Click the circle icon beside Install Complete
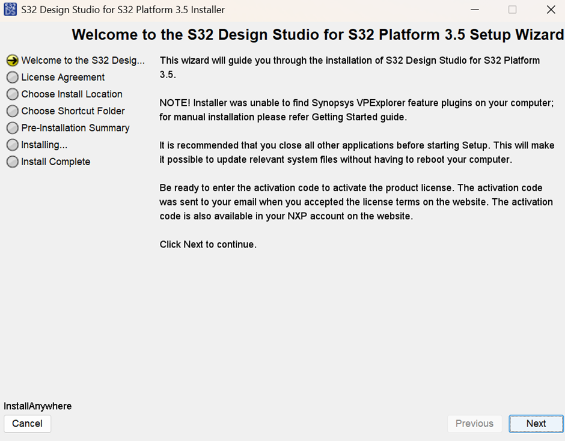The height and width of the screenshot is (441, 565). point(12,162)
